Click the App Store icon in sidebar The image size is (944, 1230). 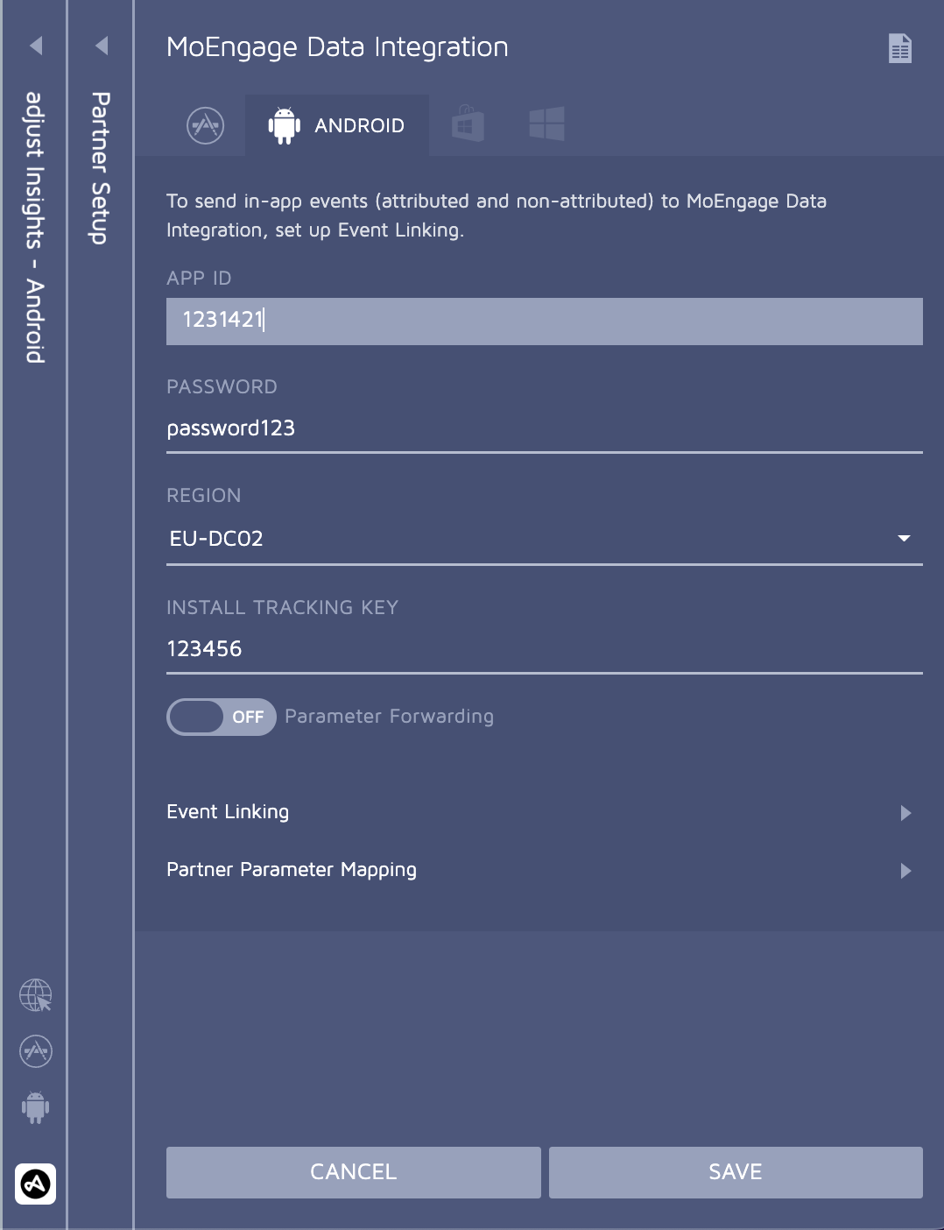pos(36,1051)
